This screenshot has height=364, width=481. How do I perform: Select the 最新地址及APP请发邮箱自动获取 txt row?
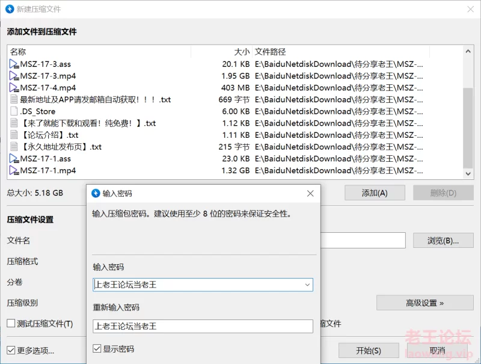click(x=96, y=99)
